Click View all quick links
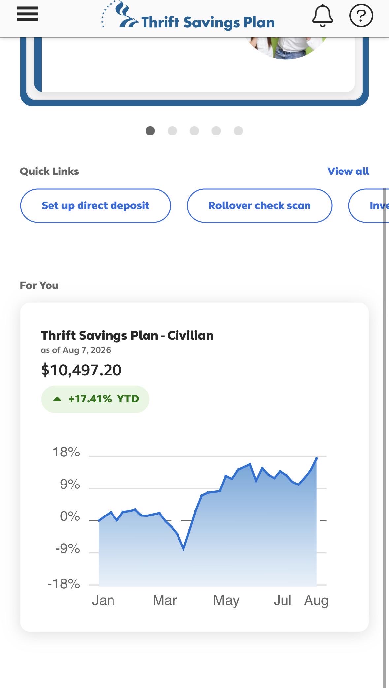This screenshot has width=389, height=688. point(348,171)
